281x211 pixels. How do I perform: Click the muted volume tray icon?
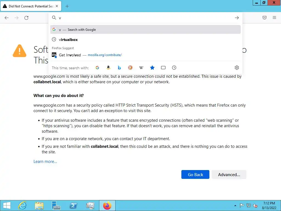point(255,206)
